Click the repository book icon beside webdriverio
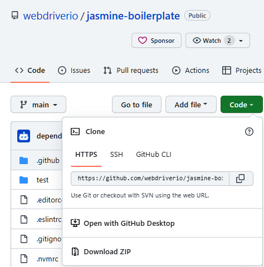The height and width of the screenshot is (267, 264). point(15,16)
